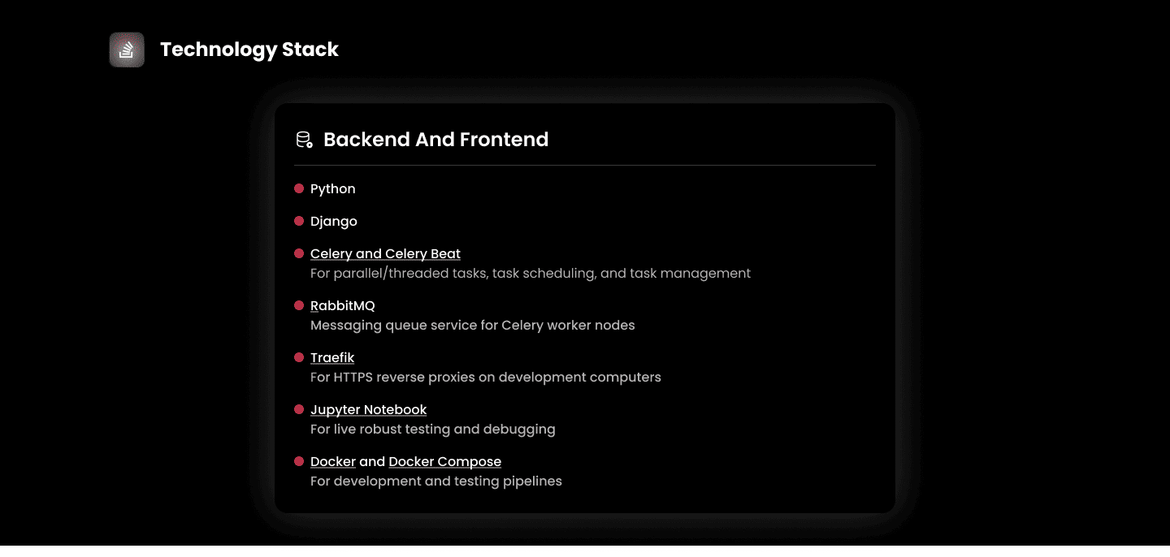Click the database icon next to Backend And Frontend
Screen dimensions: 1170x557
[x=304, y=140]
